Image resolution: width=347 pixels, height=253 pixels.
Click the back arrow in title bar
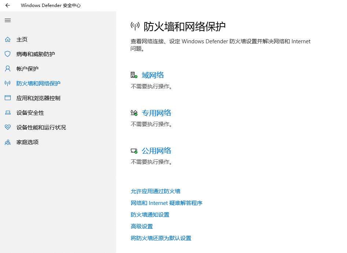[x=8, y=5]
